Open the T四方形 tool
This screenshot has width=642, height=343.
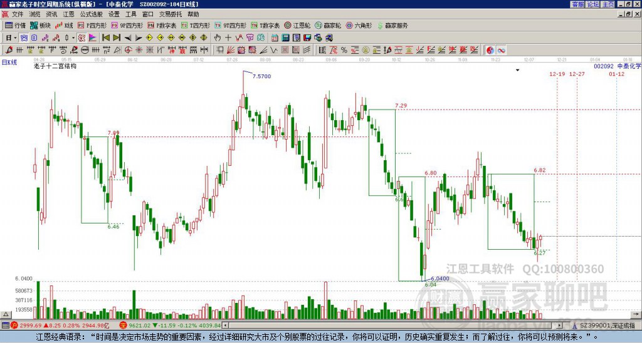196,25
